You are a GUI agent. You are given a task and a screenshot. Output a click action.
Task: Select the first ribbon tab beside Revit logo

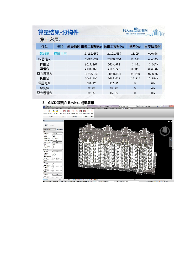coord(49,108)
